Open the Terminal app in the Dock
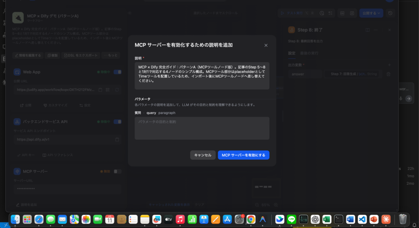This screenshot has width=419, height=228. pyautogui.click(x=338, y=219)
